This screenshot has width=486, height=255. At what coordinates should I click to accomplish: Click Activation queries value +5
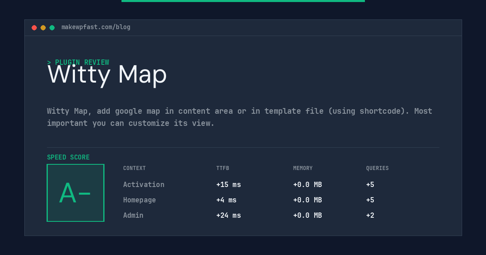370,185
